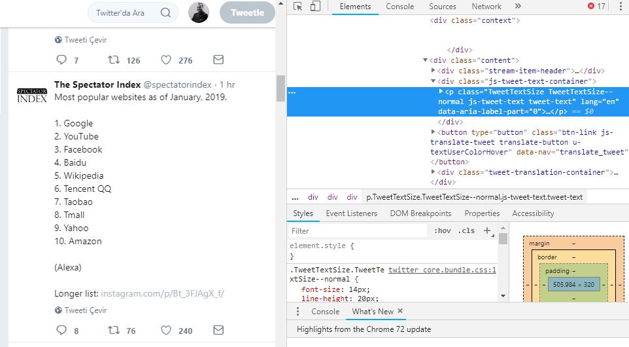Click the red error count indicator
Image resolution: width=629 pixels, height=347 pixels.
[596, 7]
